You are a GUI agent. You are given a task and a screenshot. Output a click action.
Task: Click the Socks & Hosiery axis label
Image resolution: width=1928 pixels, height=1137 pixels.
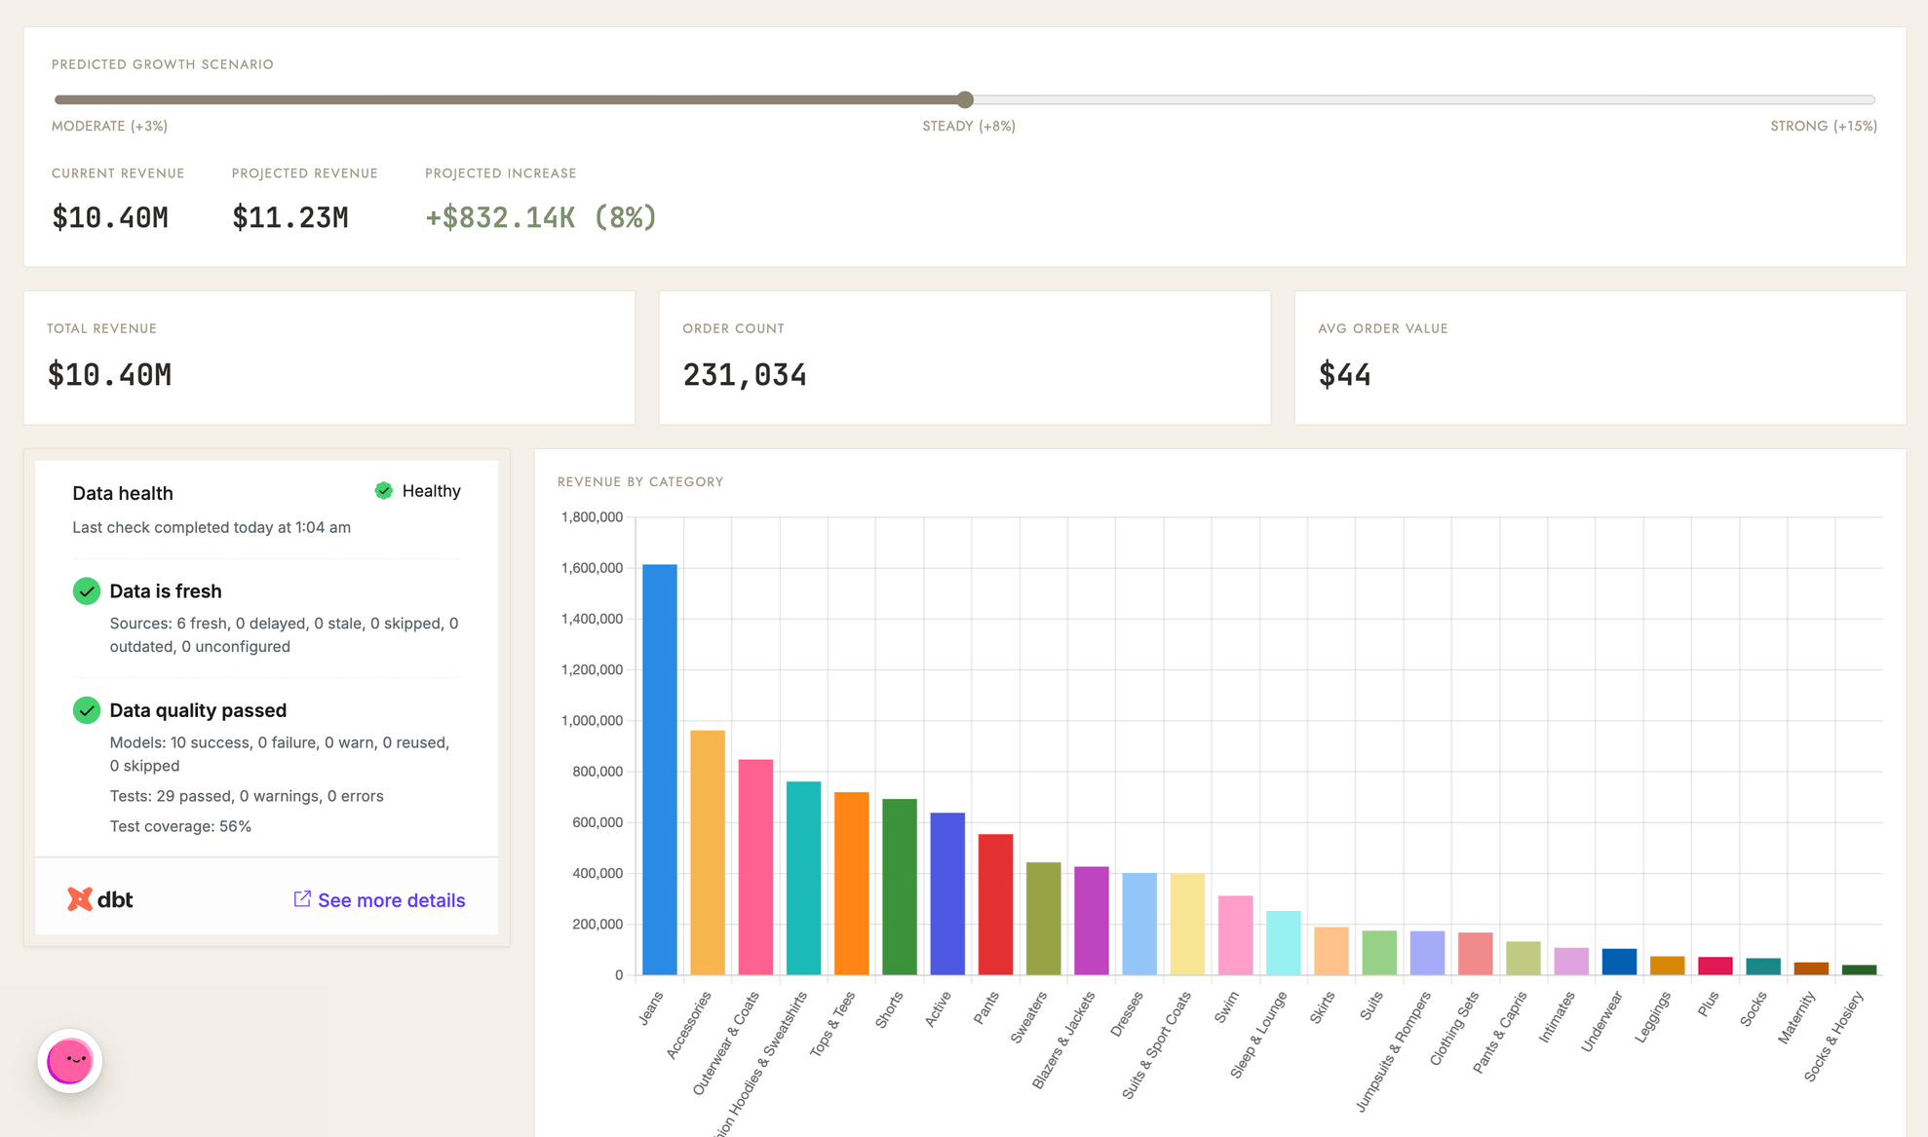(1833, 1036)
